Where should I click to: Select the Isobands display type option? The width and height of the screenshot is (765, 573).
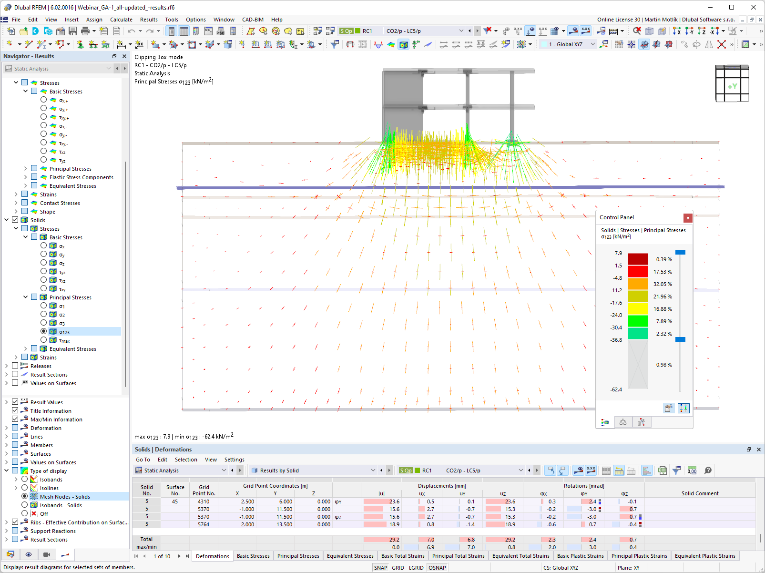pyautogui.click(x=25, y=479)
